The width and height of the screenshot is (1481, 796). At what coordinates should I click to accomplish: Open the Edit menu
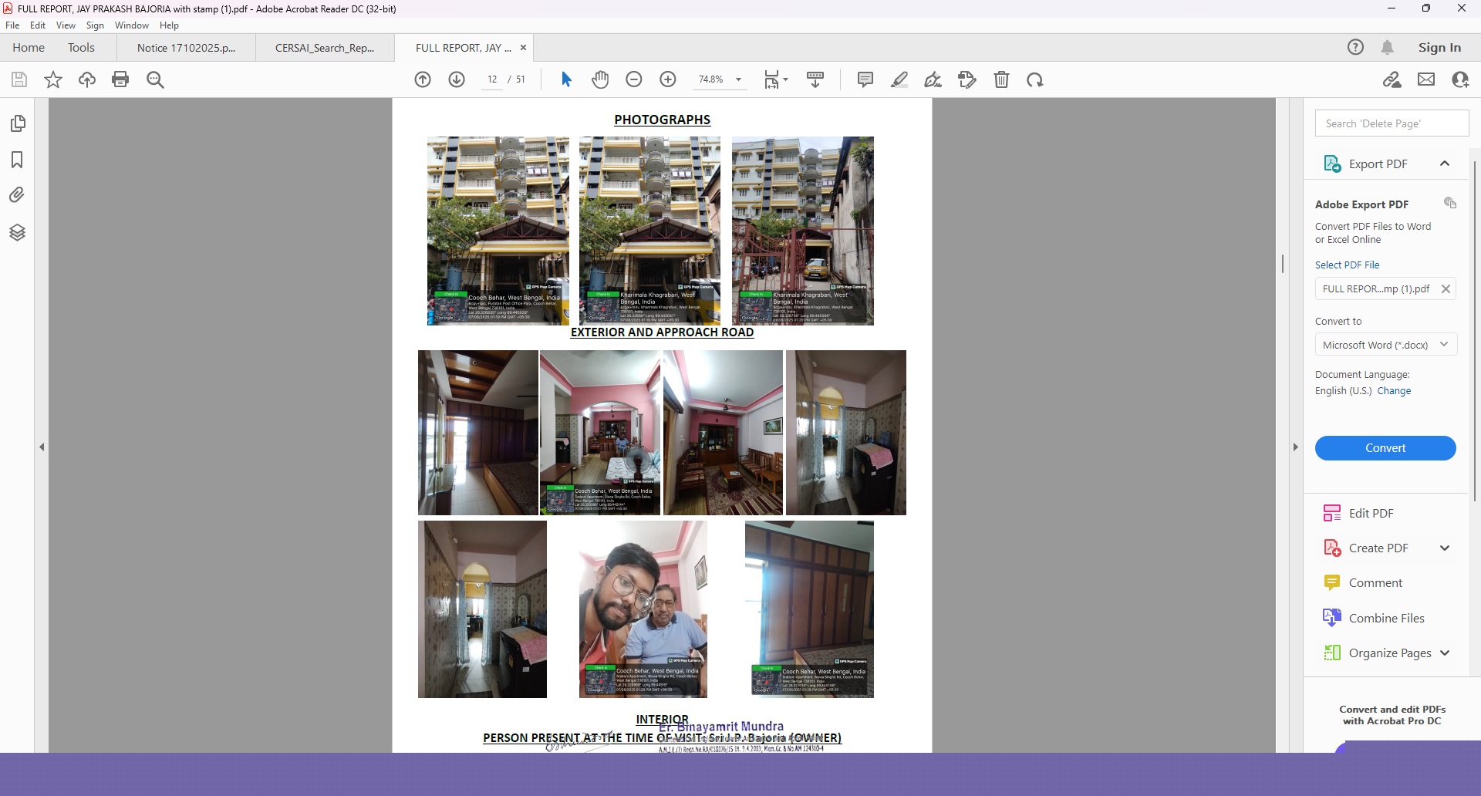(37, 25)
